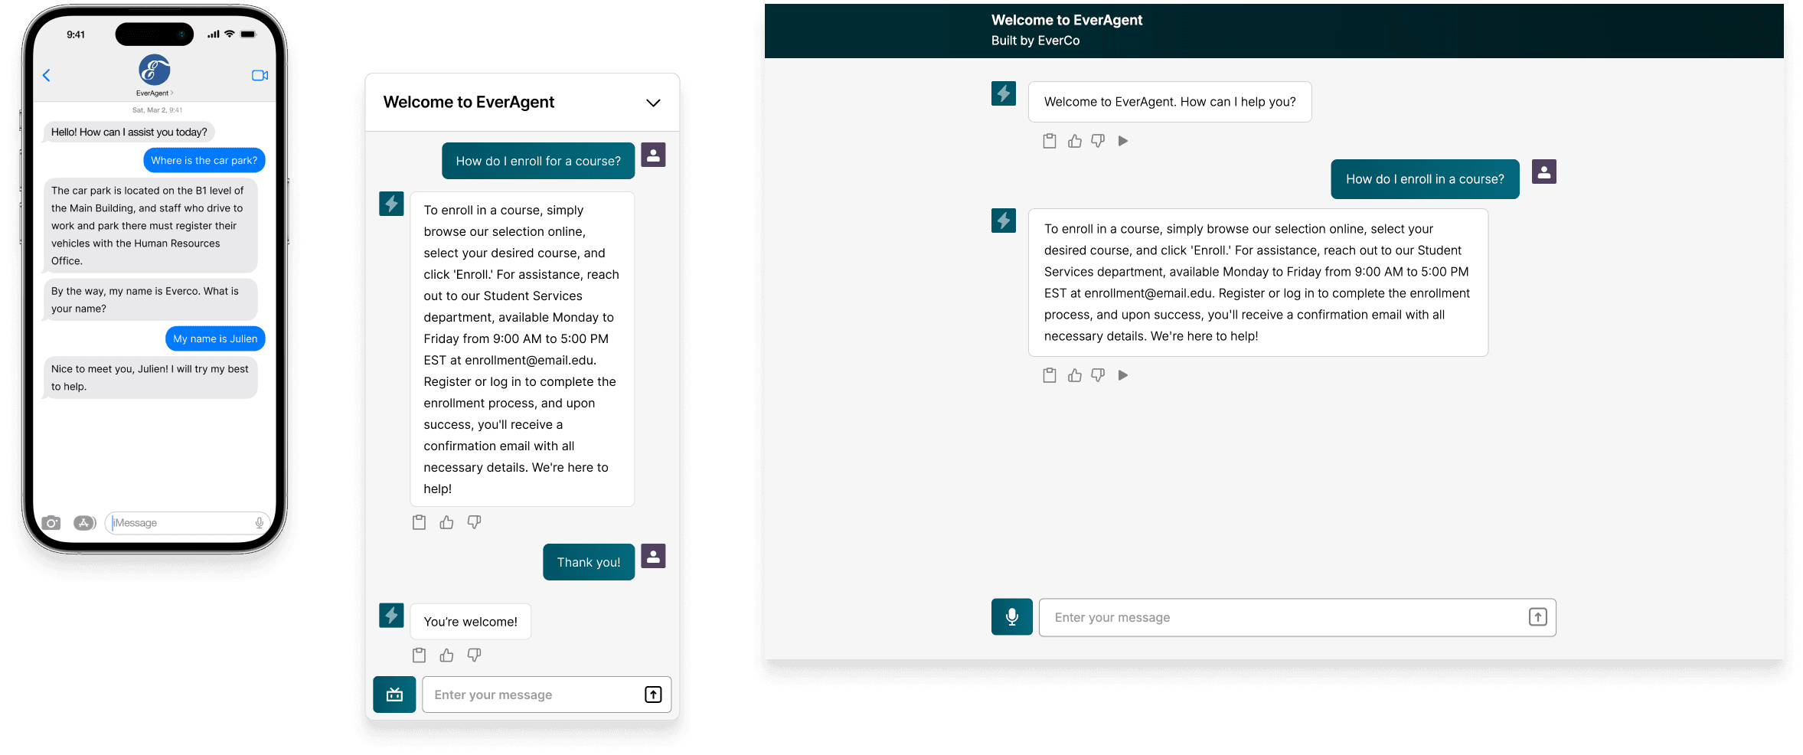This screenshot has width=1803, height=755.
Task: Click bot avatar beside full-page enrollment answer
Action: [1004, 221]
